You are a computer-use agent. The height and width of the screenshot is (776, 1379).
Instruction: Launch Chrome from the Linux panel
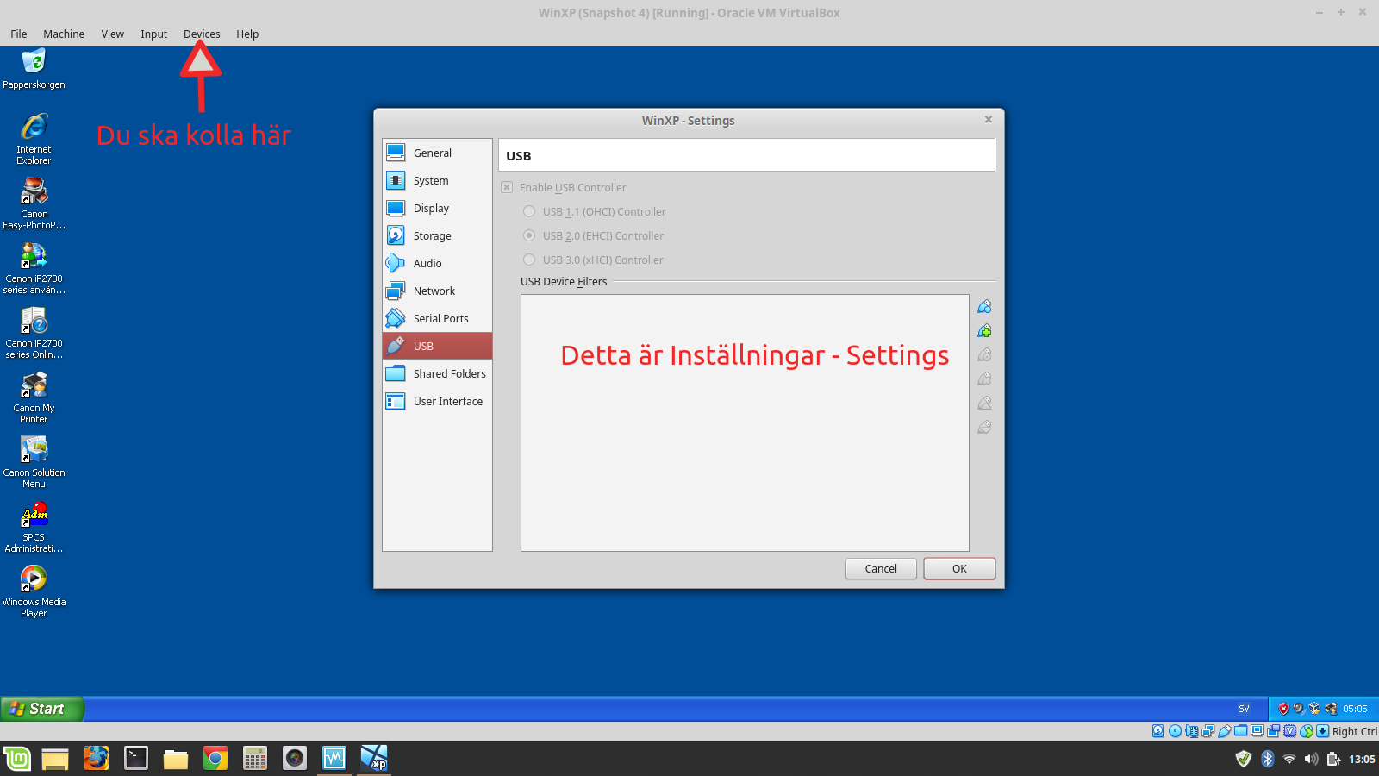(x=215, y=759)
